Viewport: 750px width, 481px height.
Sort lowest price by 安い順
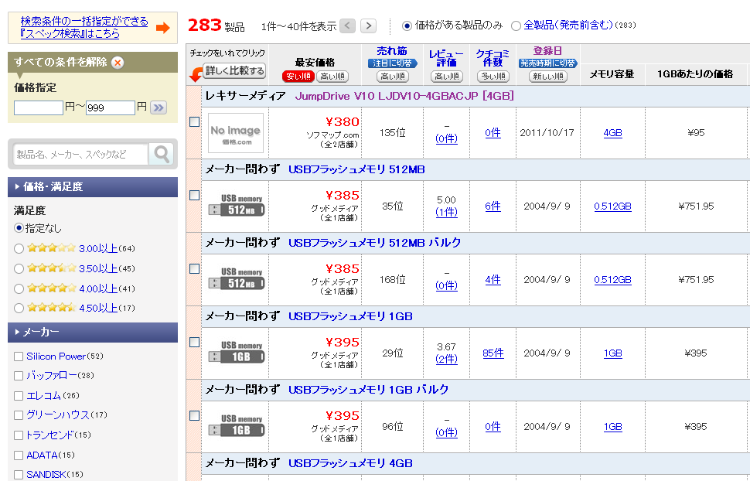click(298, 77)
